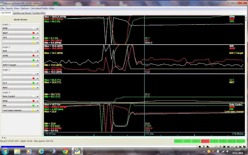Click the MAP AE status indicator
Screen dimensions: 248x155
point(232,141)
